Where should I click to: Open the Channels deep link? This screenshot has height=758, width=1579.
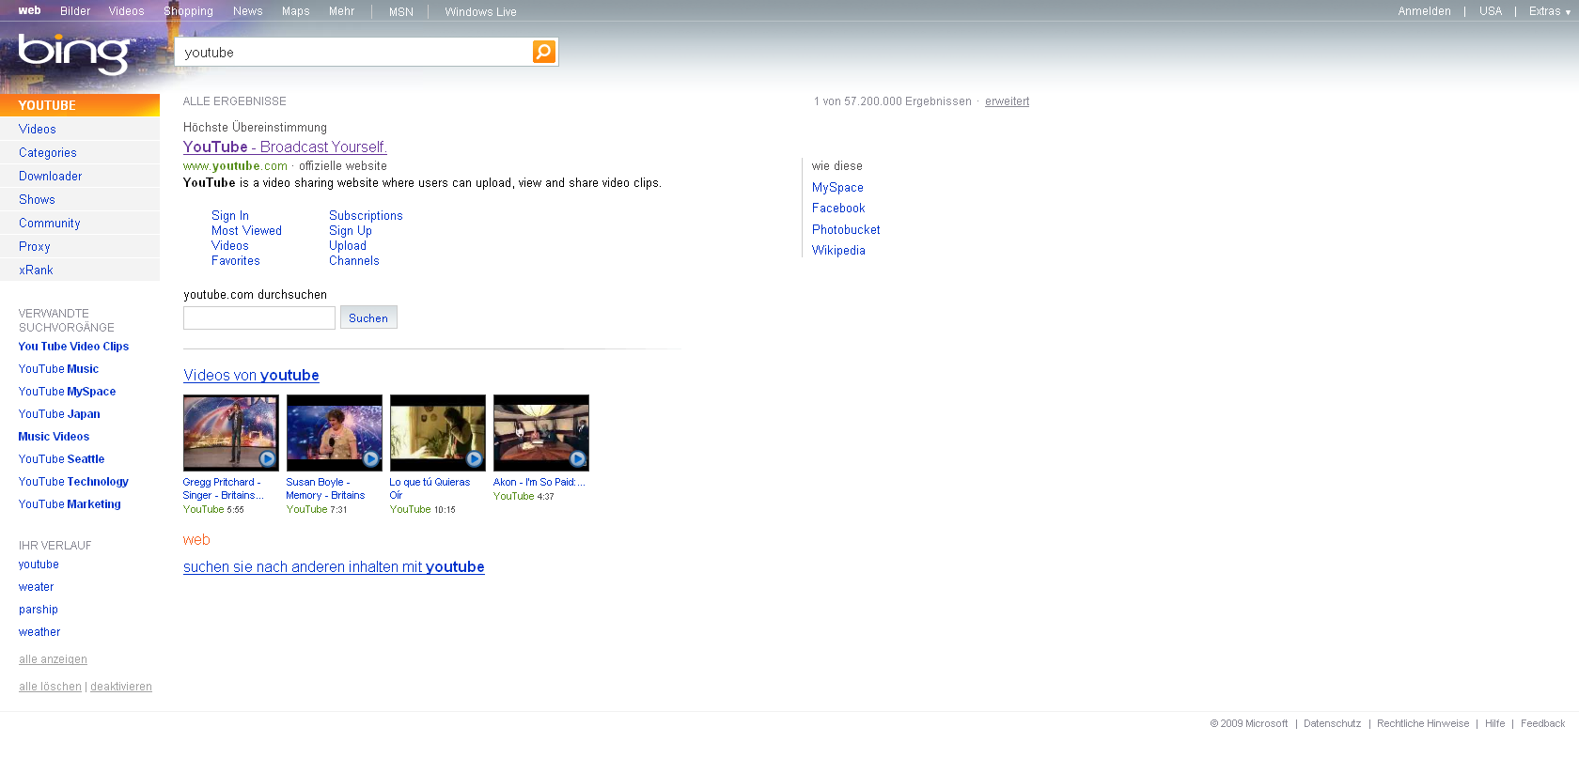[354, 261]
